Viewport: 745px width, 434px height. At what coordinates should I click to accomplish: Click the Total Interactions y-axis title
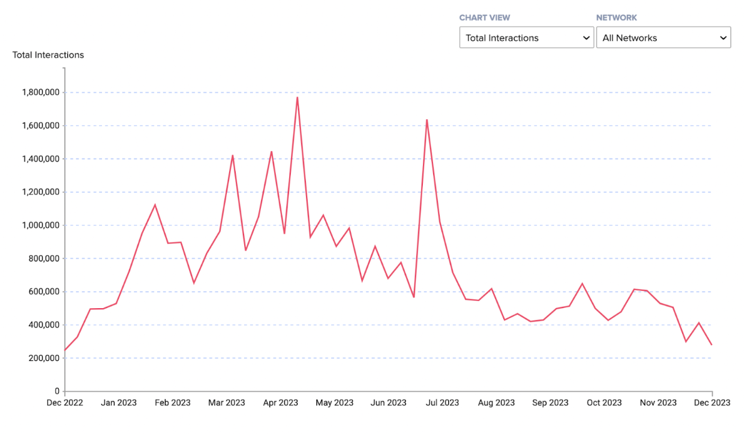coord(48,55)
